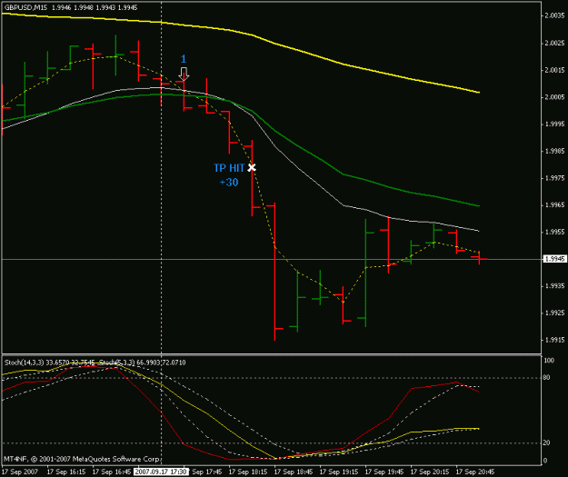
Task: Click the 20 level on stochastic scale
Action: [546, 443]
